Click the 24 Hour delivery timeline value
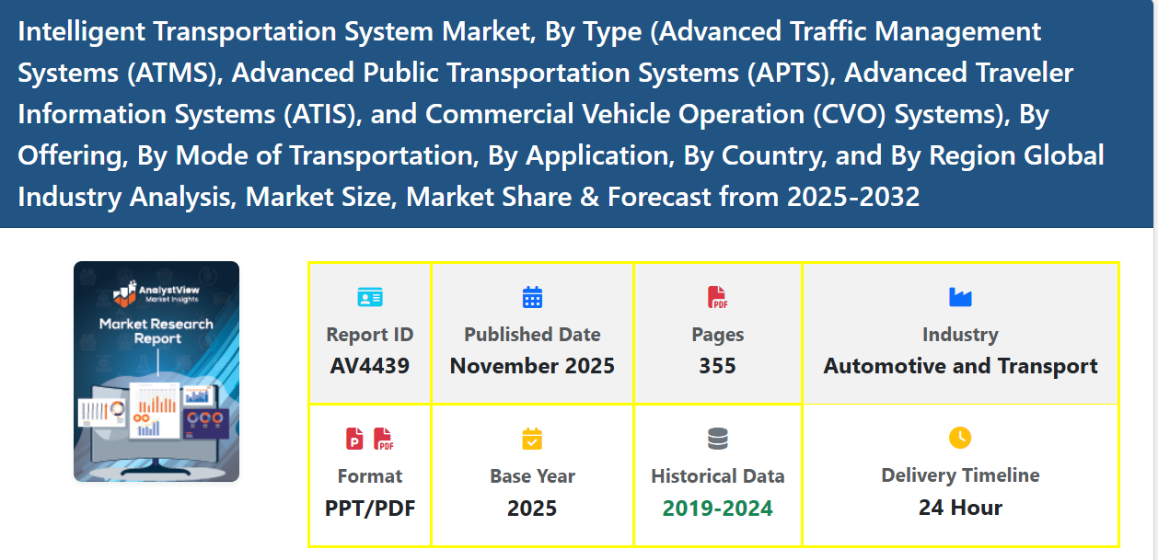1158x560 pixels. [960, 508]
